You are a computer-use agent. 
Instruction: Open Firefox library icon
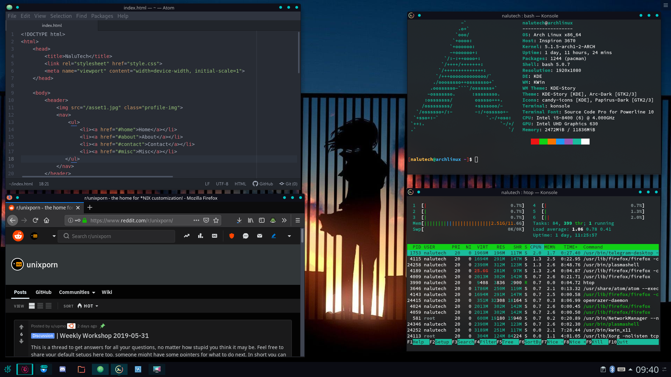pyautogui.click(x=251, y=220)
